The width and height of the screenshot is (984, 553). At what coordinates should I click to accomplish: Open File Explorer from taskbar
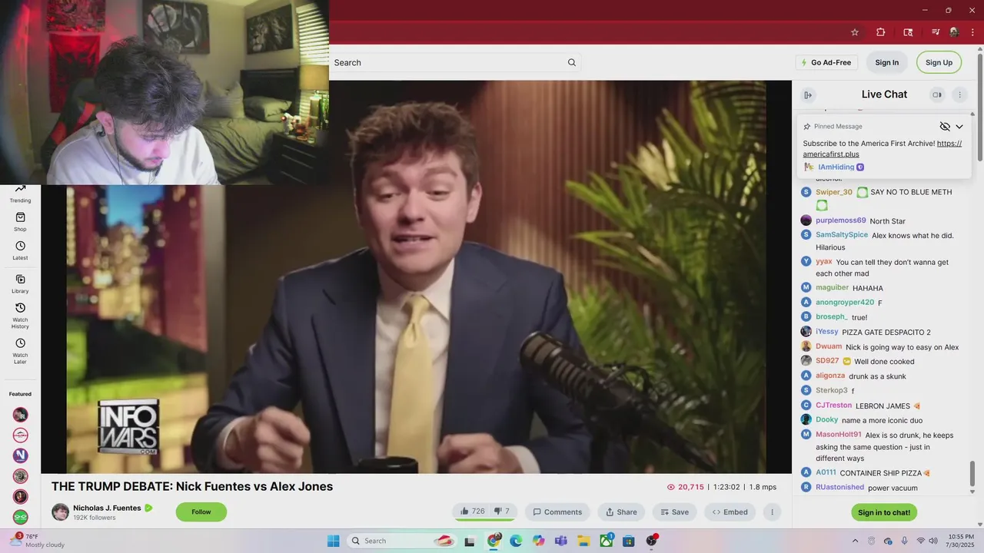(x=583, y=541)
